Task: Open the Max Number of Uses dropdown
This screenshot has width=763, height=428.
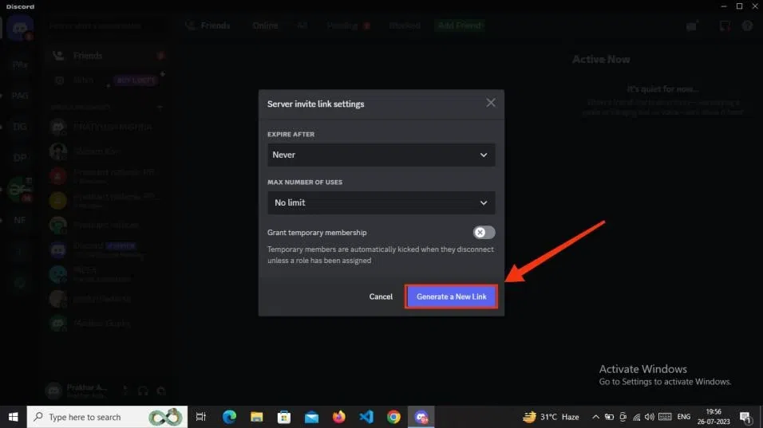Action: pos(381,202)
